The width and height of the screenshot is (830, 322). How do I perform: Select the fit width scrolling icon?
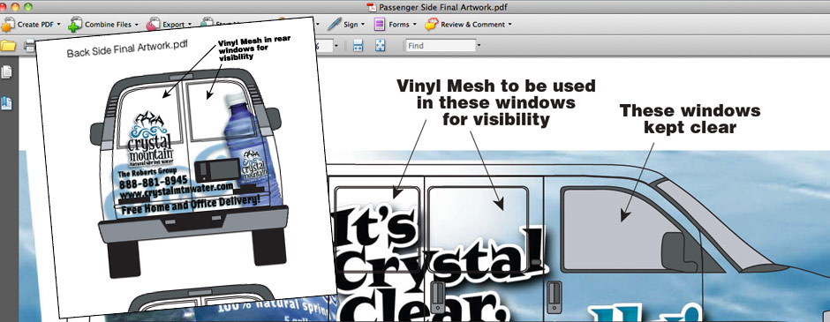pyautogui.click(x=358, y=46)
